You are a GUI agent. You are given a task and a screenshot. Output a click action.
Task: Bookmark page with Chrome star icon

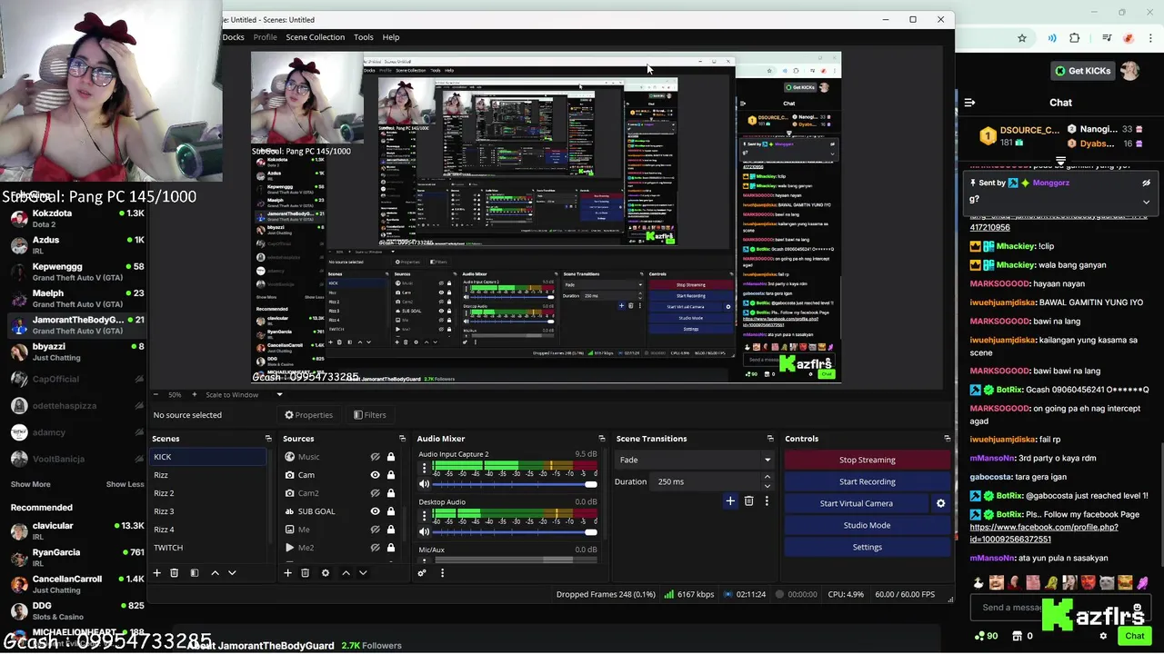pyautogui.click(x=1022, y=38)
